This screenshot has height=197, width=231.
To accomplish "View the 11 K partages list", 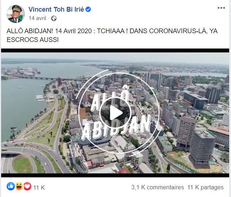I will (x=205, y=187).
